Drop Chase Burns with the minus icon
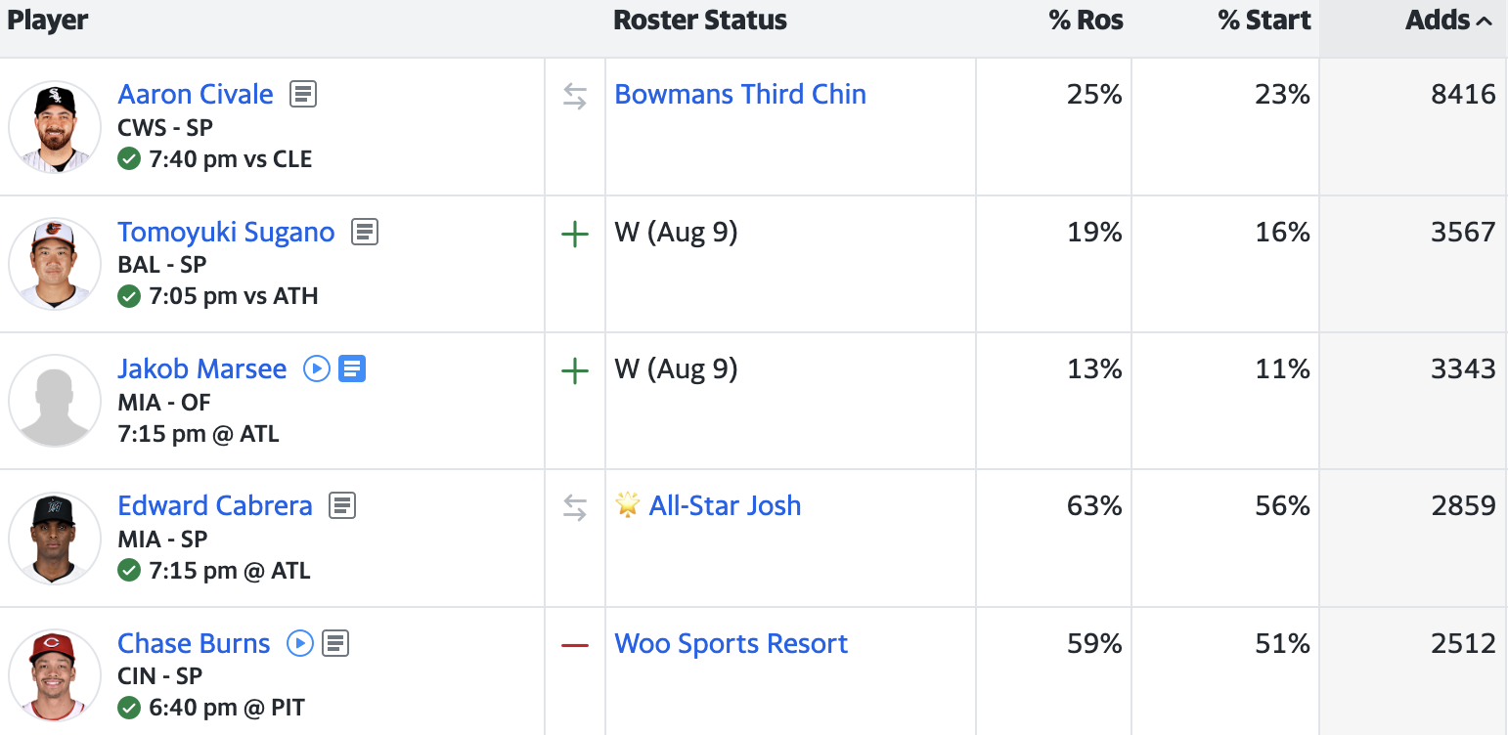The width and height of the screenshot is (1508, 735). [x=575, y=645]
